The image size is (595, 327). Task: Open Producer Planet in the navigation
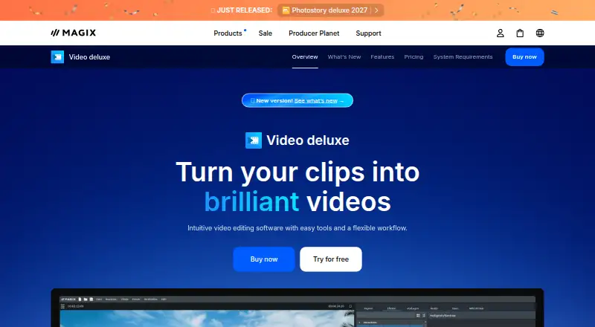pyautogui.click(x=314, y=33)
